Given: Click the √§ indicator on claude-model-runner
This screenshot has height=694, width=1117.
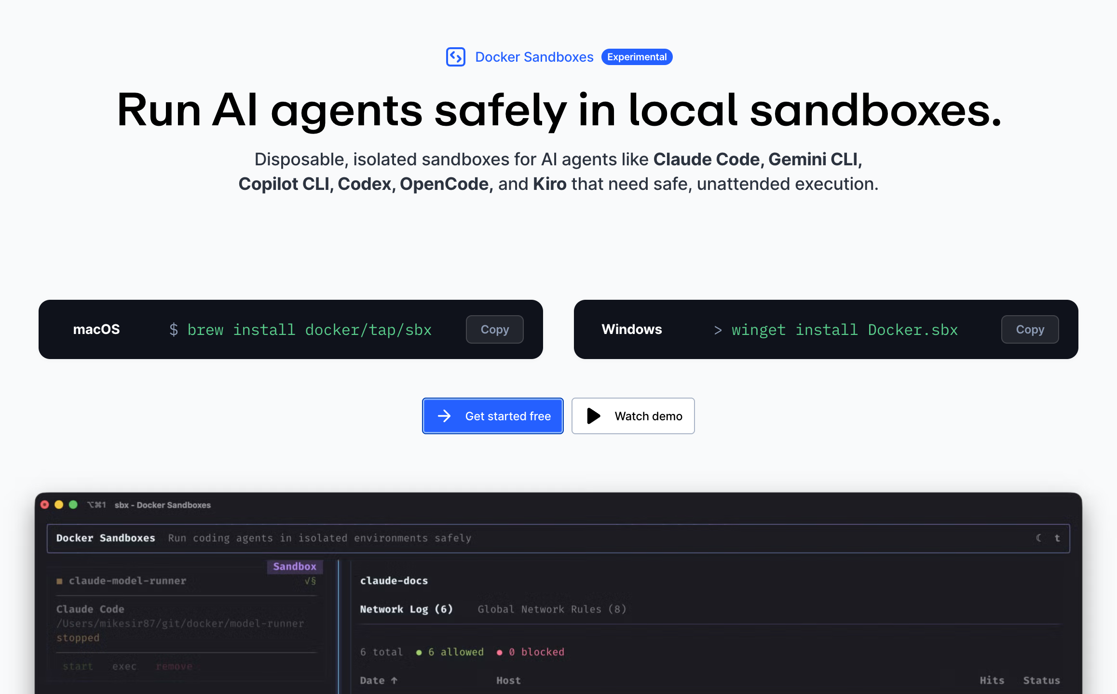Looking at the screenshot, I should click(x=310, y=581).
